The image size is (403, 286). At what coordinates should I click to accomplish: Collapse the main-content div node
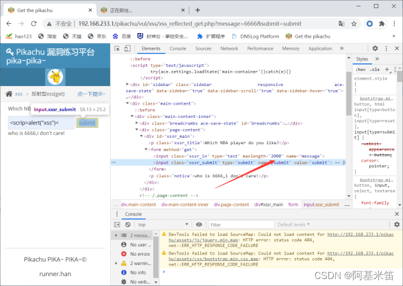pyautogui.click(x=127, y=103)
